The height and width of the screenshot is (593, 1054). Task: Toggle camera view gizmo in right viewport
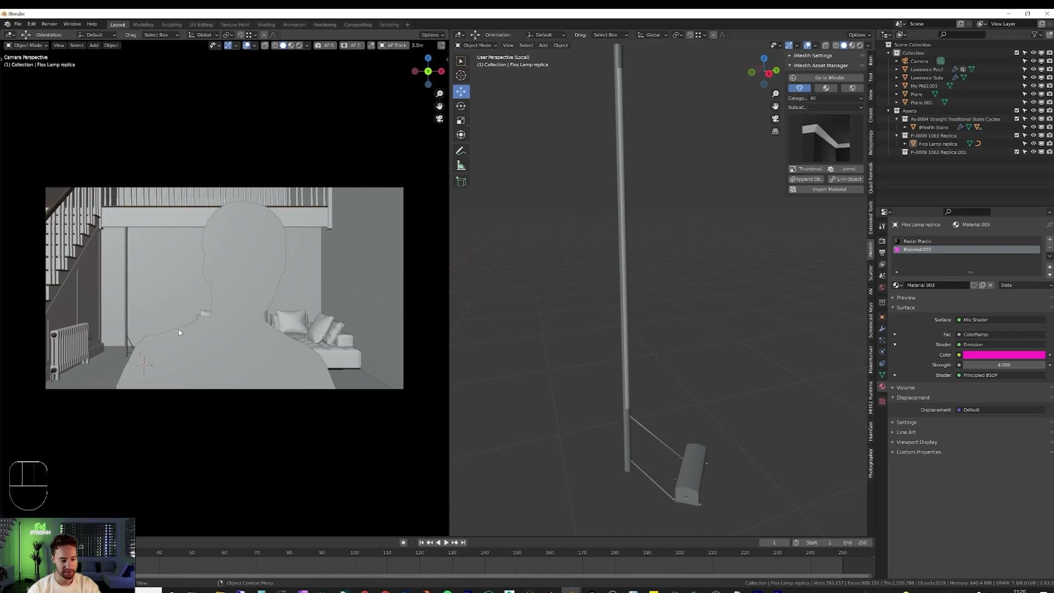pyautogui.click(x=775, y=119)
